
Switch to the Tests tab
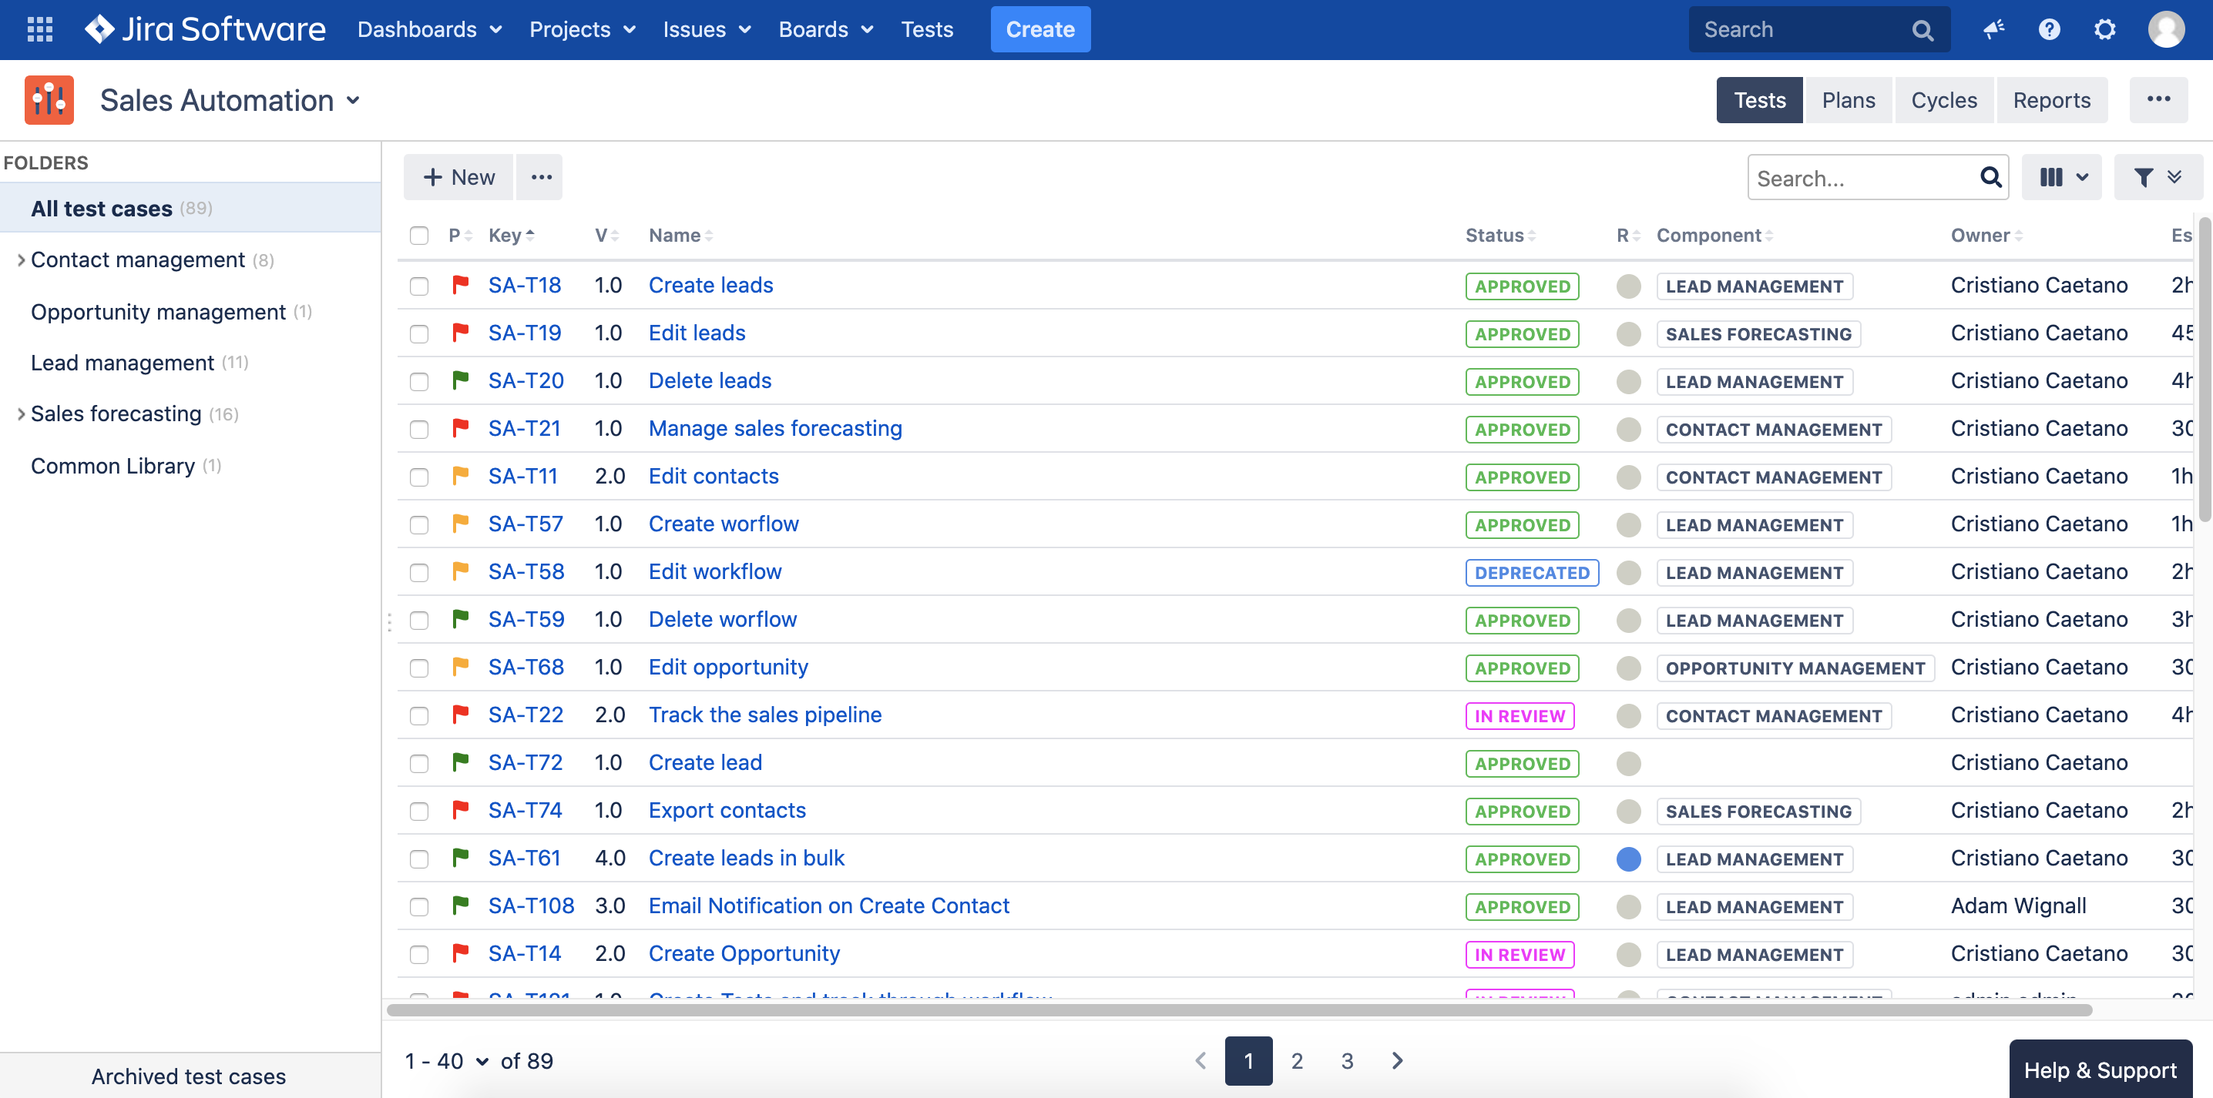(x=1759, y=99)
